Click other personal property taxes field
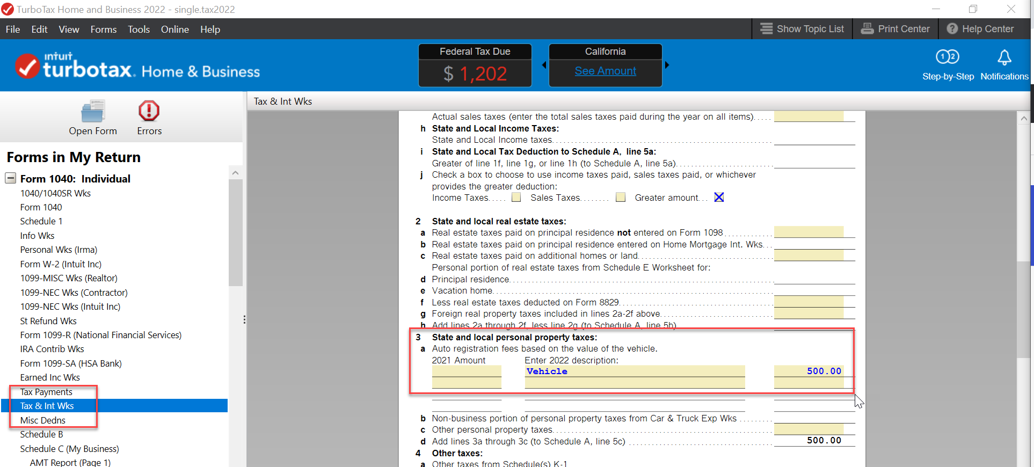This screenshot has height=467, width=1034. [x=809, y=429]
